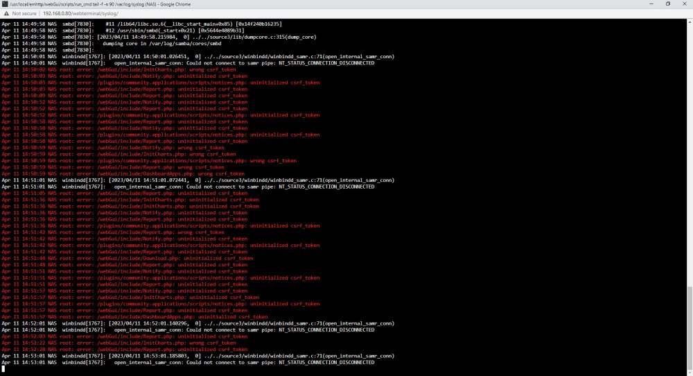Image resolution: width=693 pixels, height=376 pixels.
Task: Click the 14:50:02 InitCharts.php wrong csrf_token line
Action: [x=119, y=69]
